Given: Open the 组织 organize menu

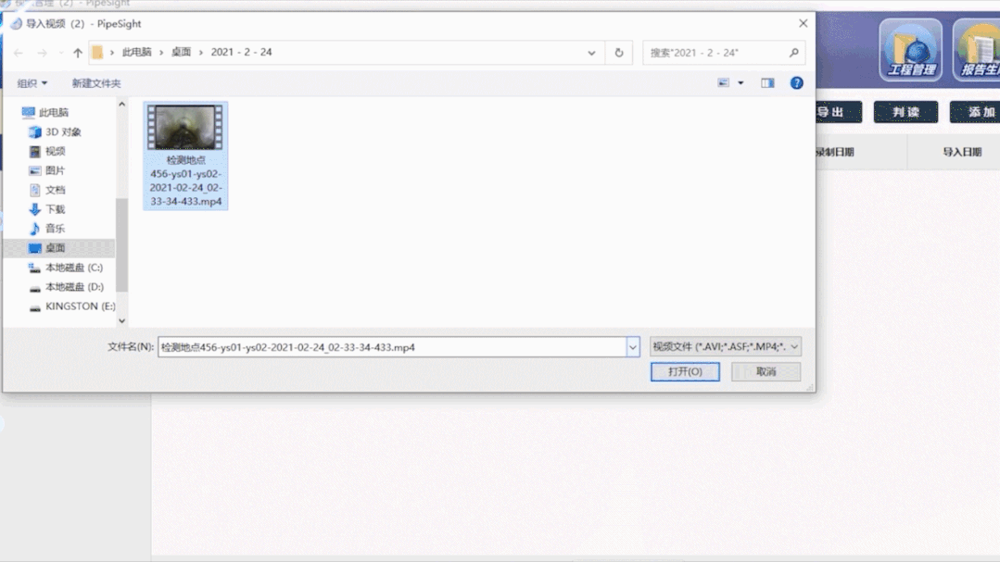Looking at the screenshot, I should [32, 83].
